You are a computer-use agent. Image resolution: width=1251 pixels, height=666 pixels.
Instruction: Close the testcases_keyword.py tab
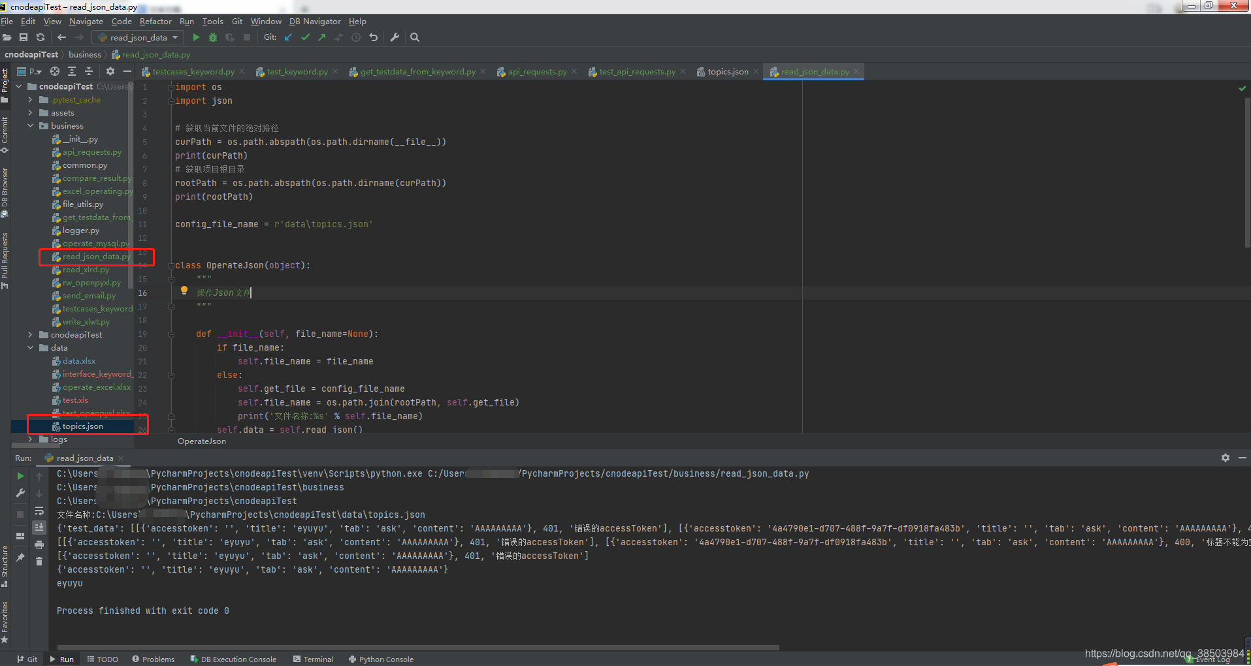click(x=242, y=72)
